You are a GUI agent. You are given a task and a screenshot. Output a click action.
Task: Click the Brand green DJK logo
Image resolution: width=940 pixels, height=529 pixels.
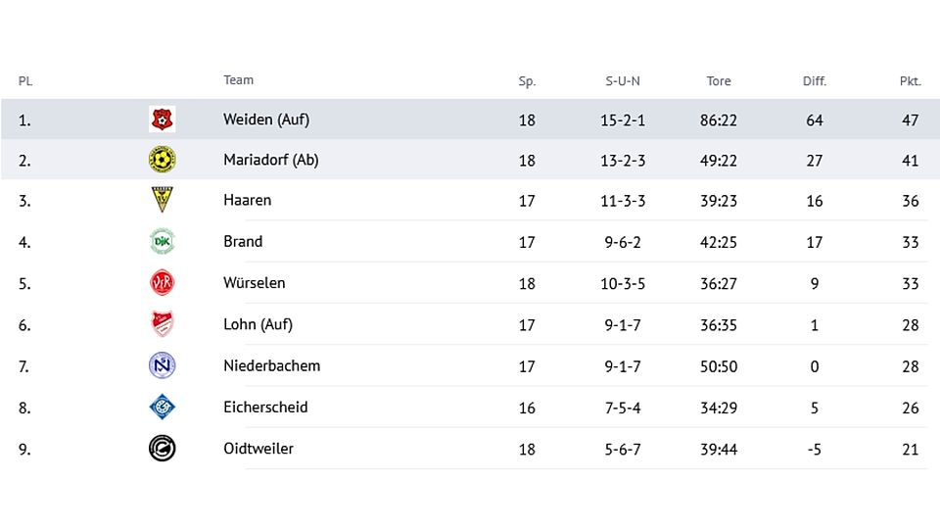coord(162,241)
